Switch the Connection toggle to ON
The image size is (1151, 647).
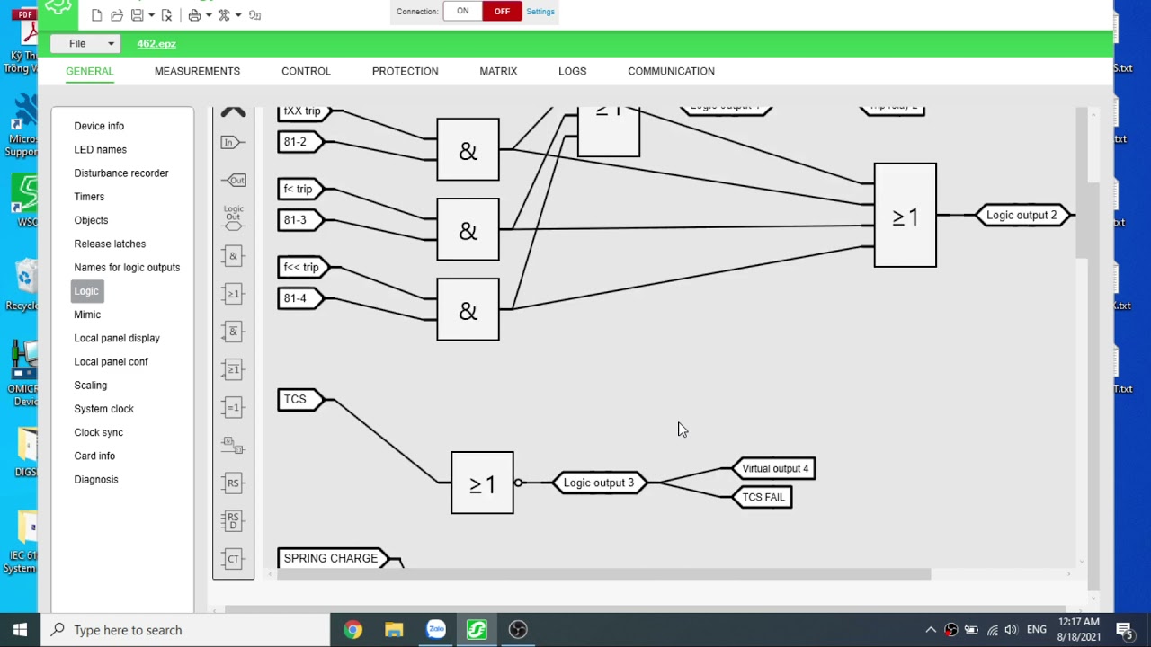[x=462, y=12]
